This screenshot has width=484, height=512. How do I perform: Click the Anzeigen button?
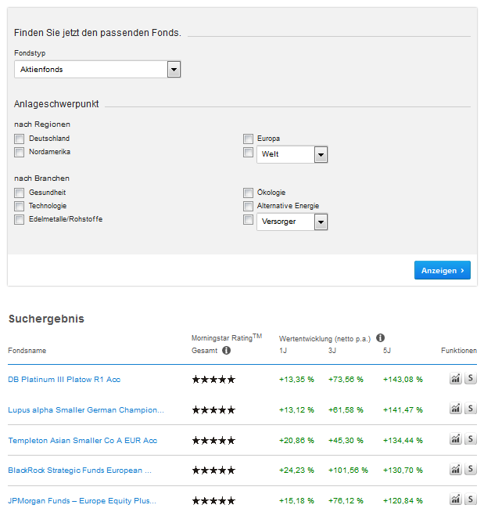click(x=442, y=270)
